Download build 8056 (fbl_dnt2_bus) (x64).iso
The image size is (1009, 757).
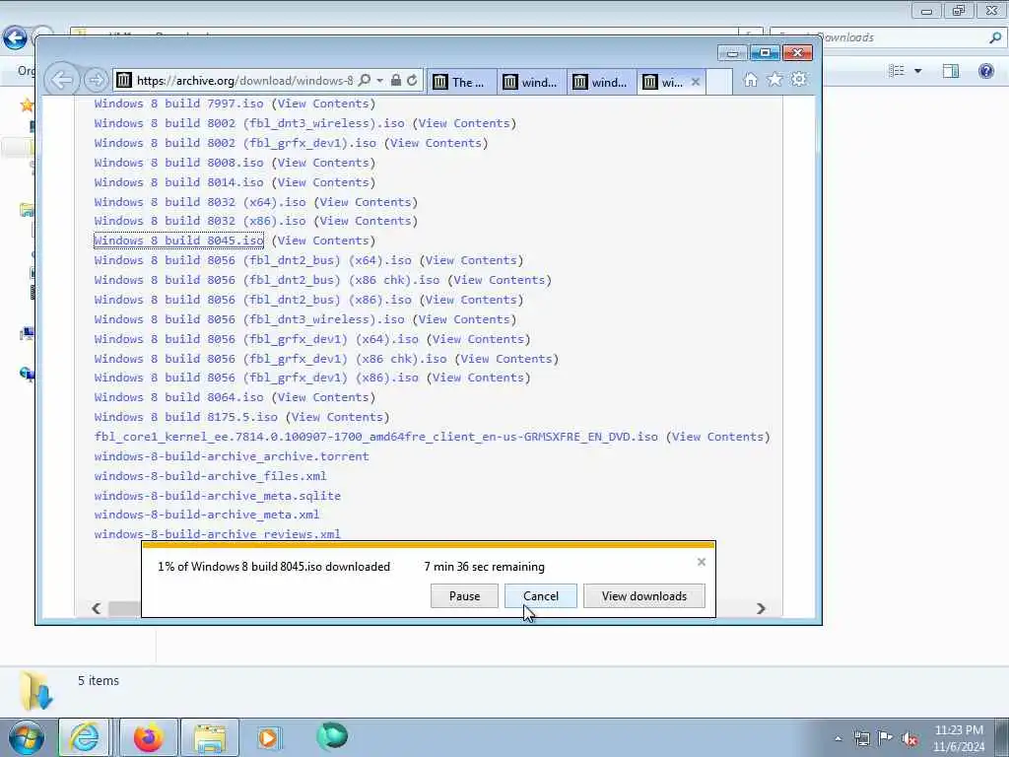coord(253,260)
